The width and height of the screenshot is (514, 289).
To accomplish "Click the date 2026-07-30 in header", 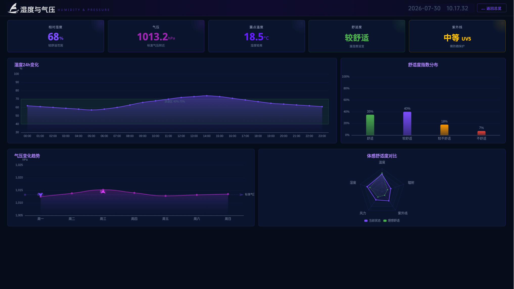I will pos(424,8).
